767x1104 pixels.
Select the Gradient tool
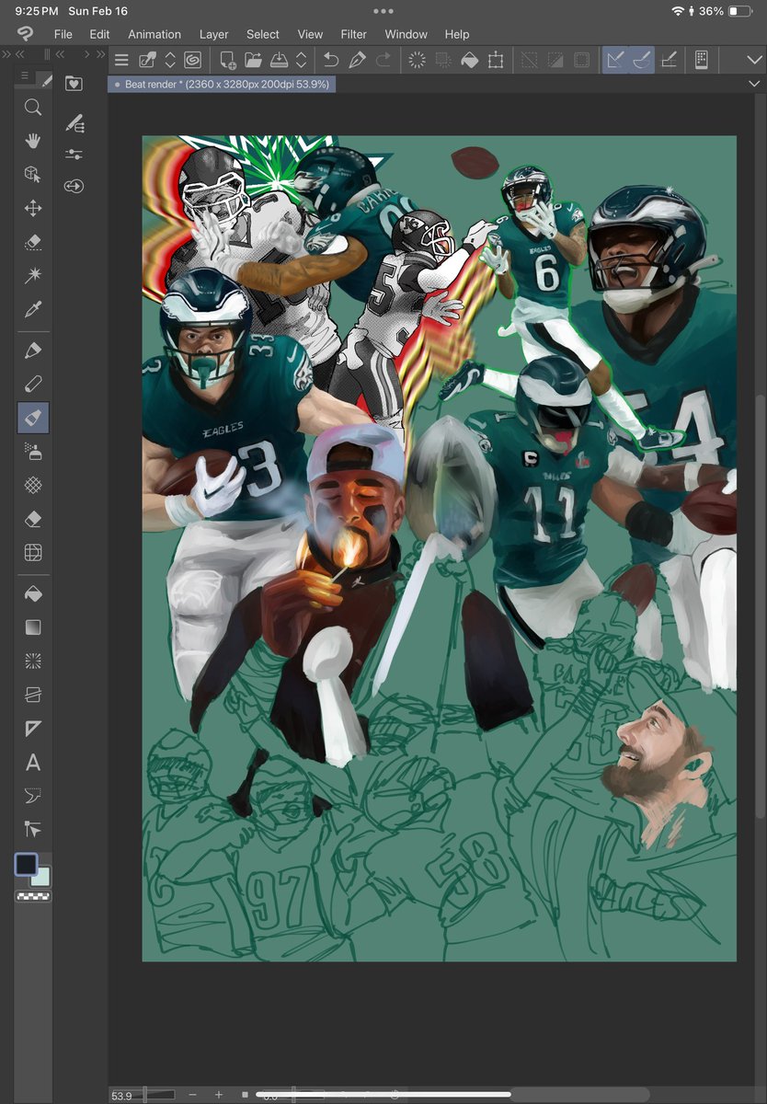click(33, 627)
